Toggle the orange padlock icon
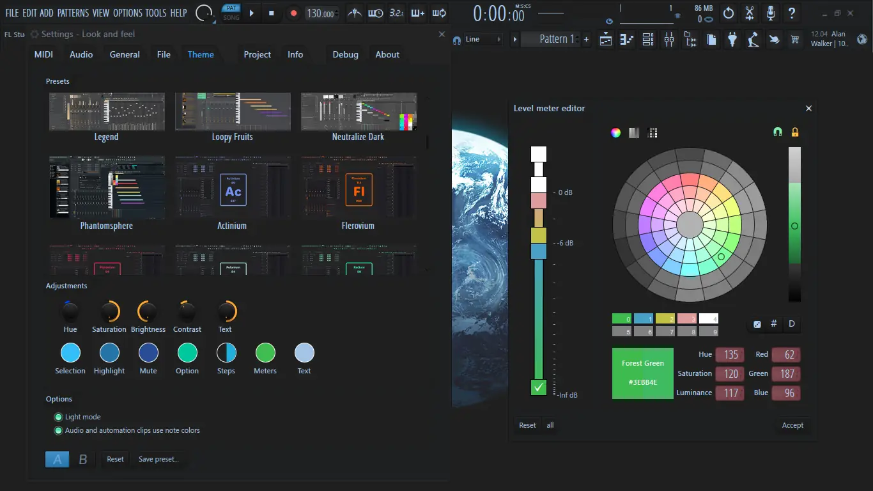This screenshot has height=491, width=873. click(795, 132)
